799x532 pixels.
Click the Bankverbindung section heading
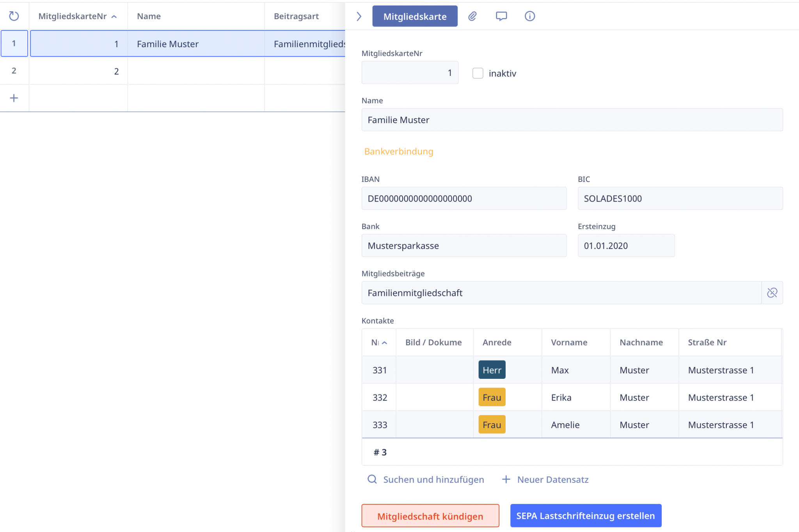point(399,151)
